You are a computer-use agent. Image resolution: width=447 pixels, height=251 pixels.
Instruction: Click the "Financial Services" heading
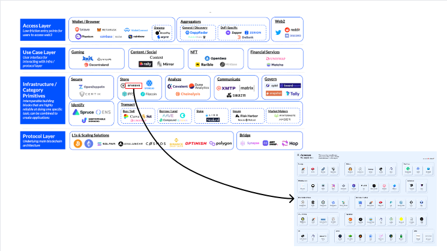pyautogui.click(x=265, y=52)
